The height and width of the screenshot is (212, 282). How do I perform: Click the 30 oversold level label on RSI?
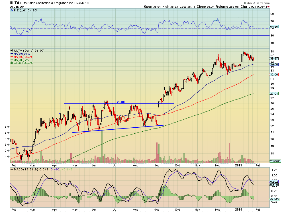click(272, 35)
